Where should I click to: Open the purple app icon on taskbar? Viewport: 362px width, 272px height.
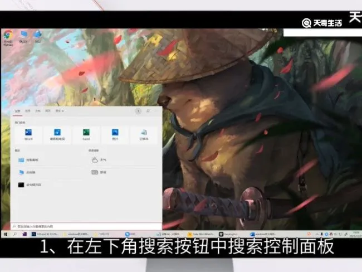[25, 234]
